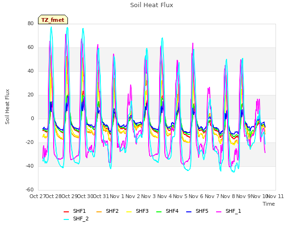Click the 80 y-axis tick label
Screen dimensions: 304x228
[x=30, y=24]
